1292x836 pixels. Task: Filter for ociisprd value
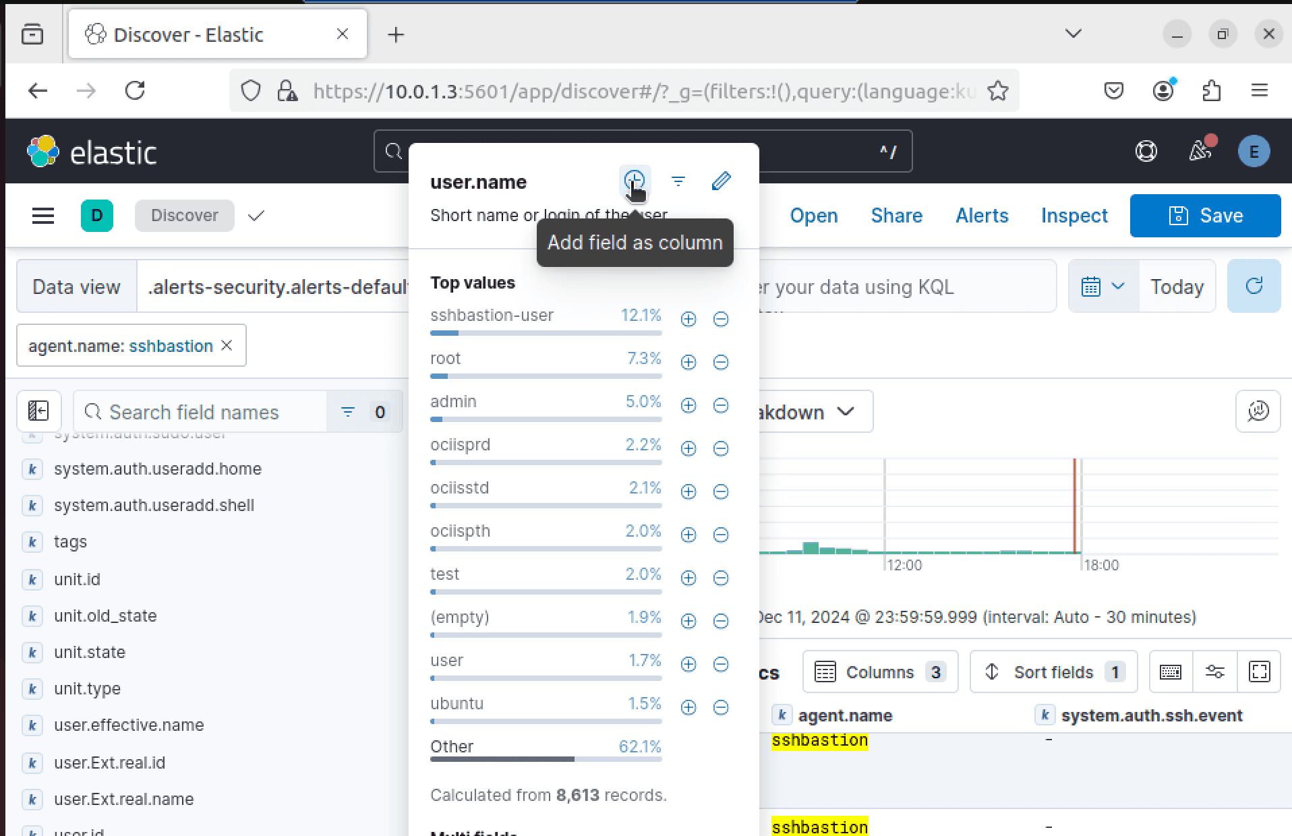[688, 448]
